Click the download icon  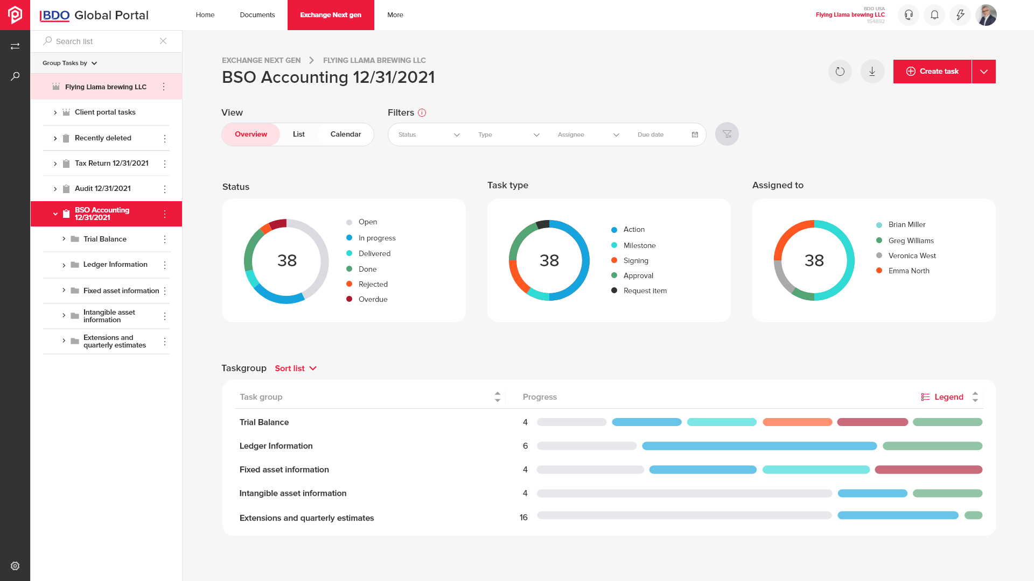point(871,71)
